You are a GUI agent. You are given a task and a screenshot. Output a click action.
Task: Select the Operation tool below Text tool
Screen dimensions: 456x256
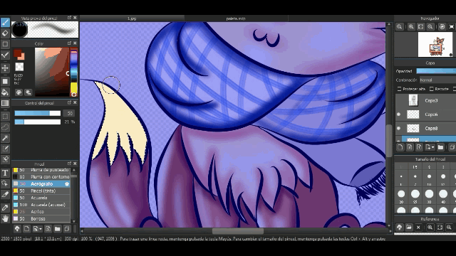[5, 183]
